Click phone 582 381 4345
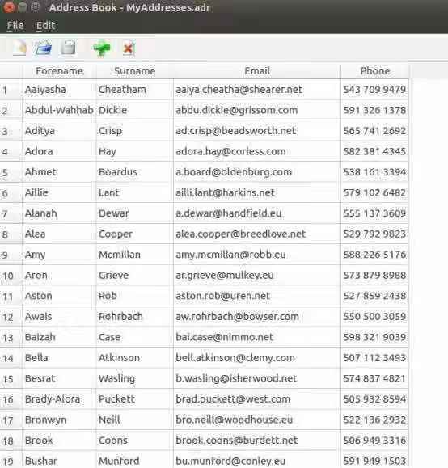The height and width of the screenshot is (468, 448). tap(375, 151)
